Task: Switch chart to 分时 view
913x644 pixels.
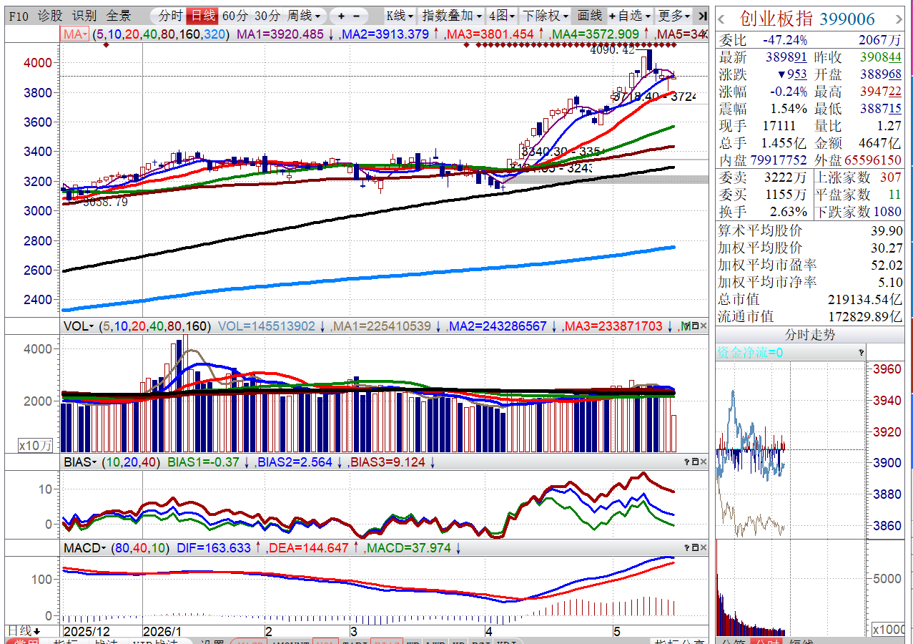Action: [170, 16]
